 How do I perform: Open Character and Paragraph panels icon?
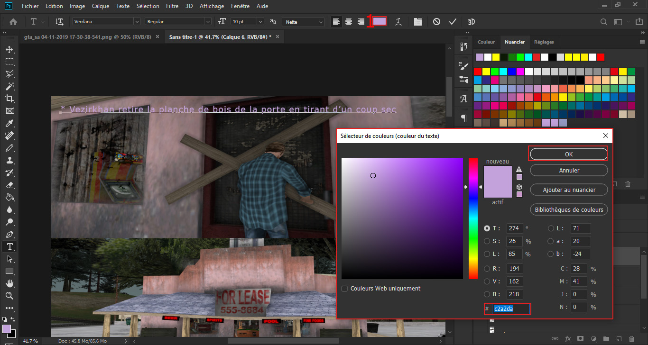(x=417, y=22)
